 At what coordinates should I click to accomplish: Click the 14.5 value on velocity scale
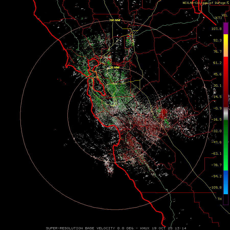pyautogui.click(x=217, y=97)
